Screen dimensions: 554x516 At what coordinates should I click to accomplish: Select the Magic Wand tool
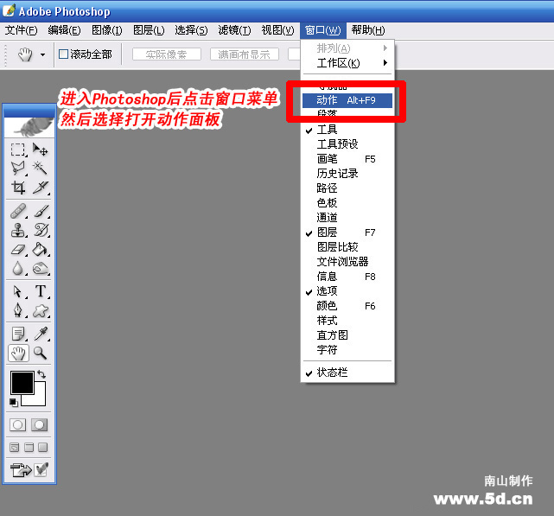pyautogui.click(x=40, y=169)
